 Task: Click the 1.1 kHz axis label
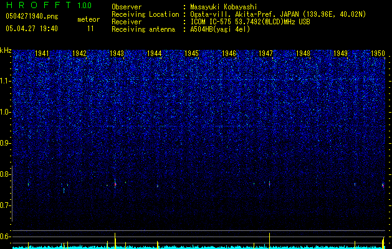[6, 81]
